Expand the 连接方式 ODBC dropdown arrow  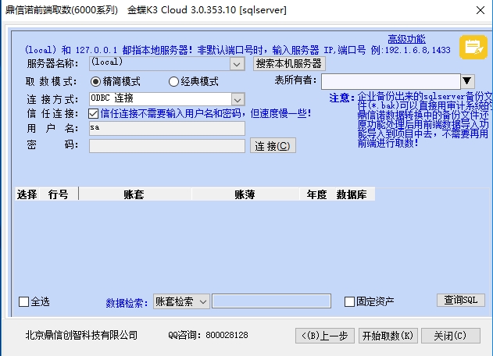tap(238, 100)
